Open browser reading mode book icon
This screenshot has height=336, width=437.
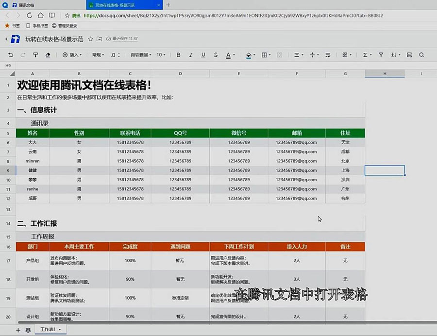point(52,16)
